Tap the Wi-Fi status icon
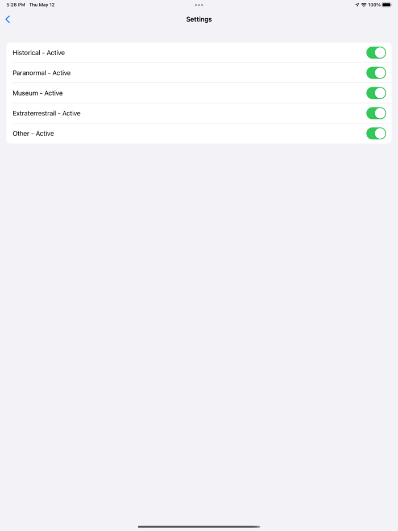The height and width of the screenshot is (531, 398). (364, 5)
